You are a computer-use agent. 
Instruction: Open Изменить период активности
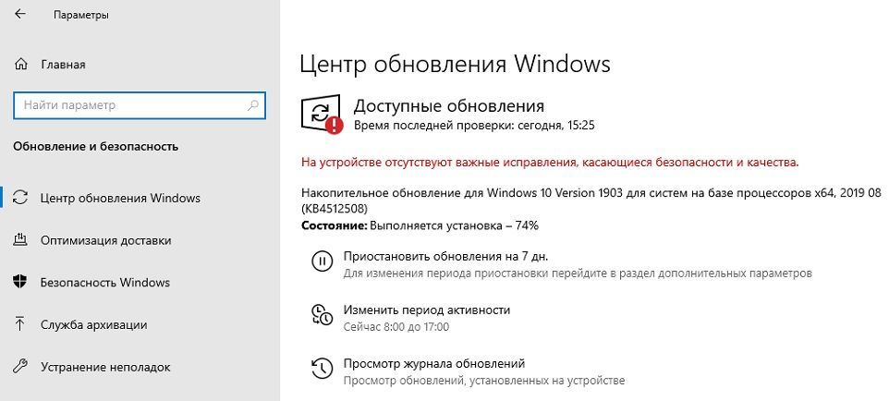[x=426, y=310]
